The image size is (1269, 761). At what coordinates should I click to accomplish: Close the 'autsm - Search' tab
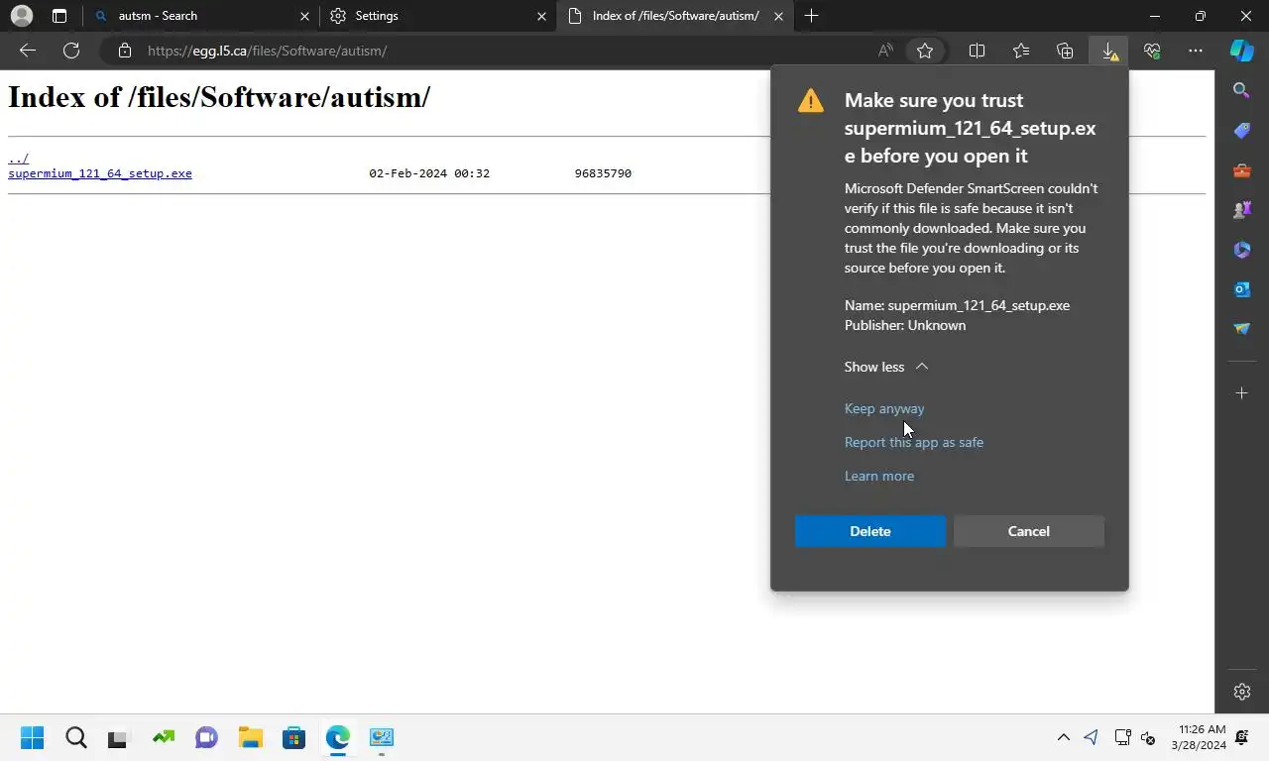304,16
